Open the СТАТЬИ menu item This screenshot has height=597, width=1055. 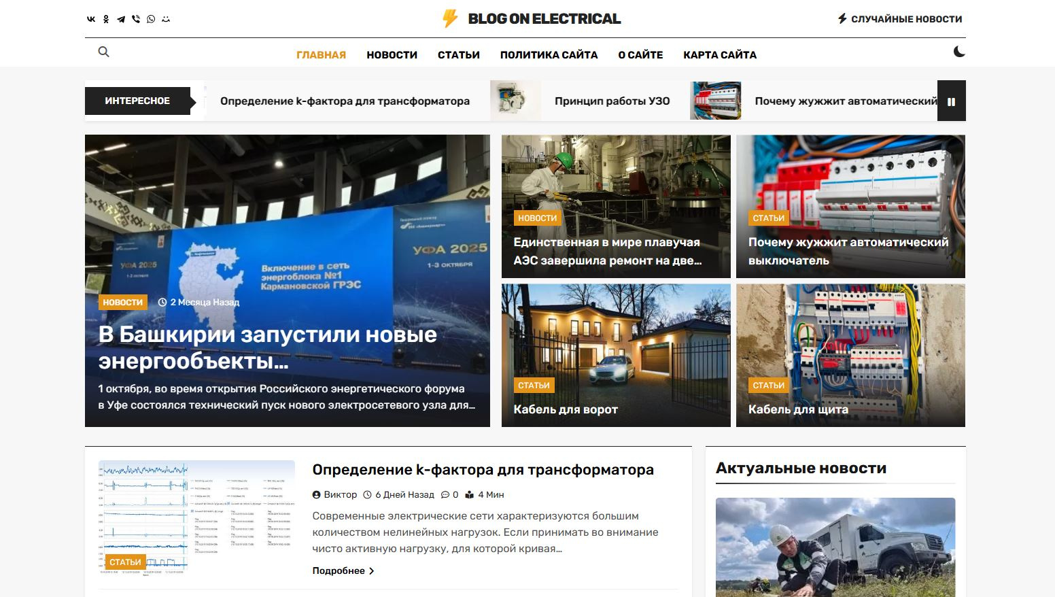[x=459, y=55]
